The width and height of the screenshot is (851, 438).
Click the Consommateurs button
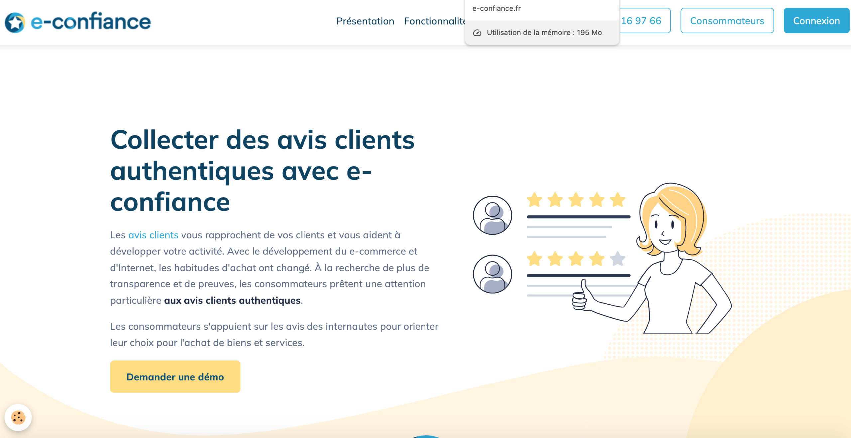pyautogui.click(x=727, y=20)
